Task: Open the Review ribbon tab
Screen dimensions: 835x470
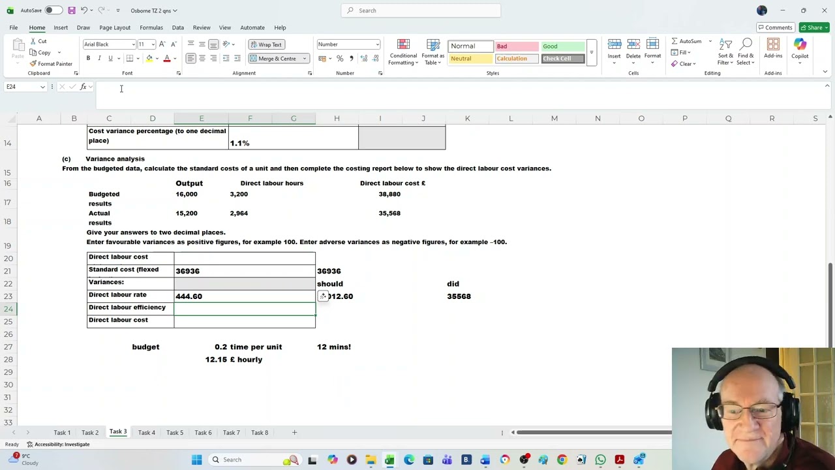Action: pos(202,27)
